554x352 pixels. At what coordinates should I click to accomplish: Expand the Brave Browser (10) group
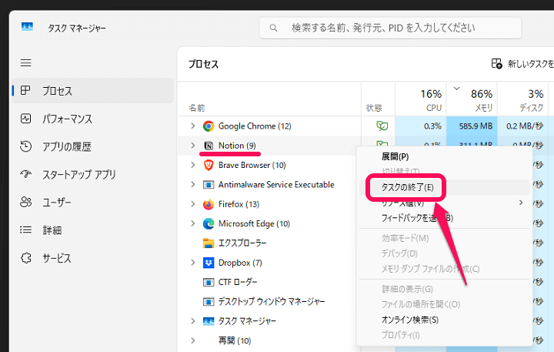pos(192,165)
